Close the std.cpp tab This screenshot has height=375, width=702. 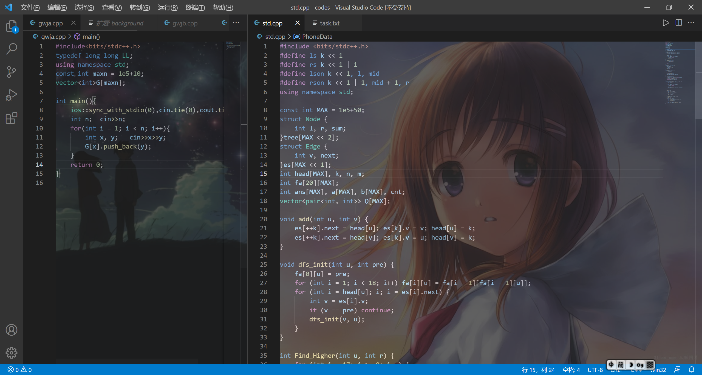(x=298, y=23)
